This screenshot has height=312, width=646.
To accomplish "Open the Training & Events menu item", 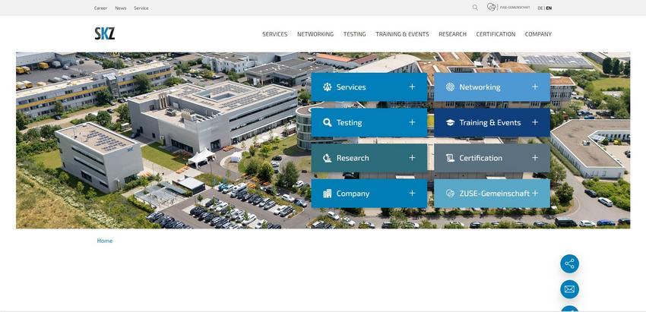I will pos(402,34).
